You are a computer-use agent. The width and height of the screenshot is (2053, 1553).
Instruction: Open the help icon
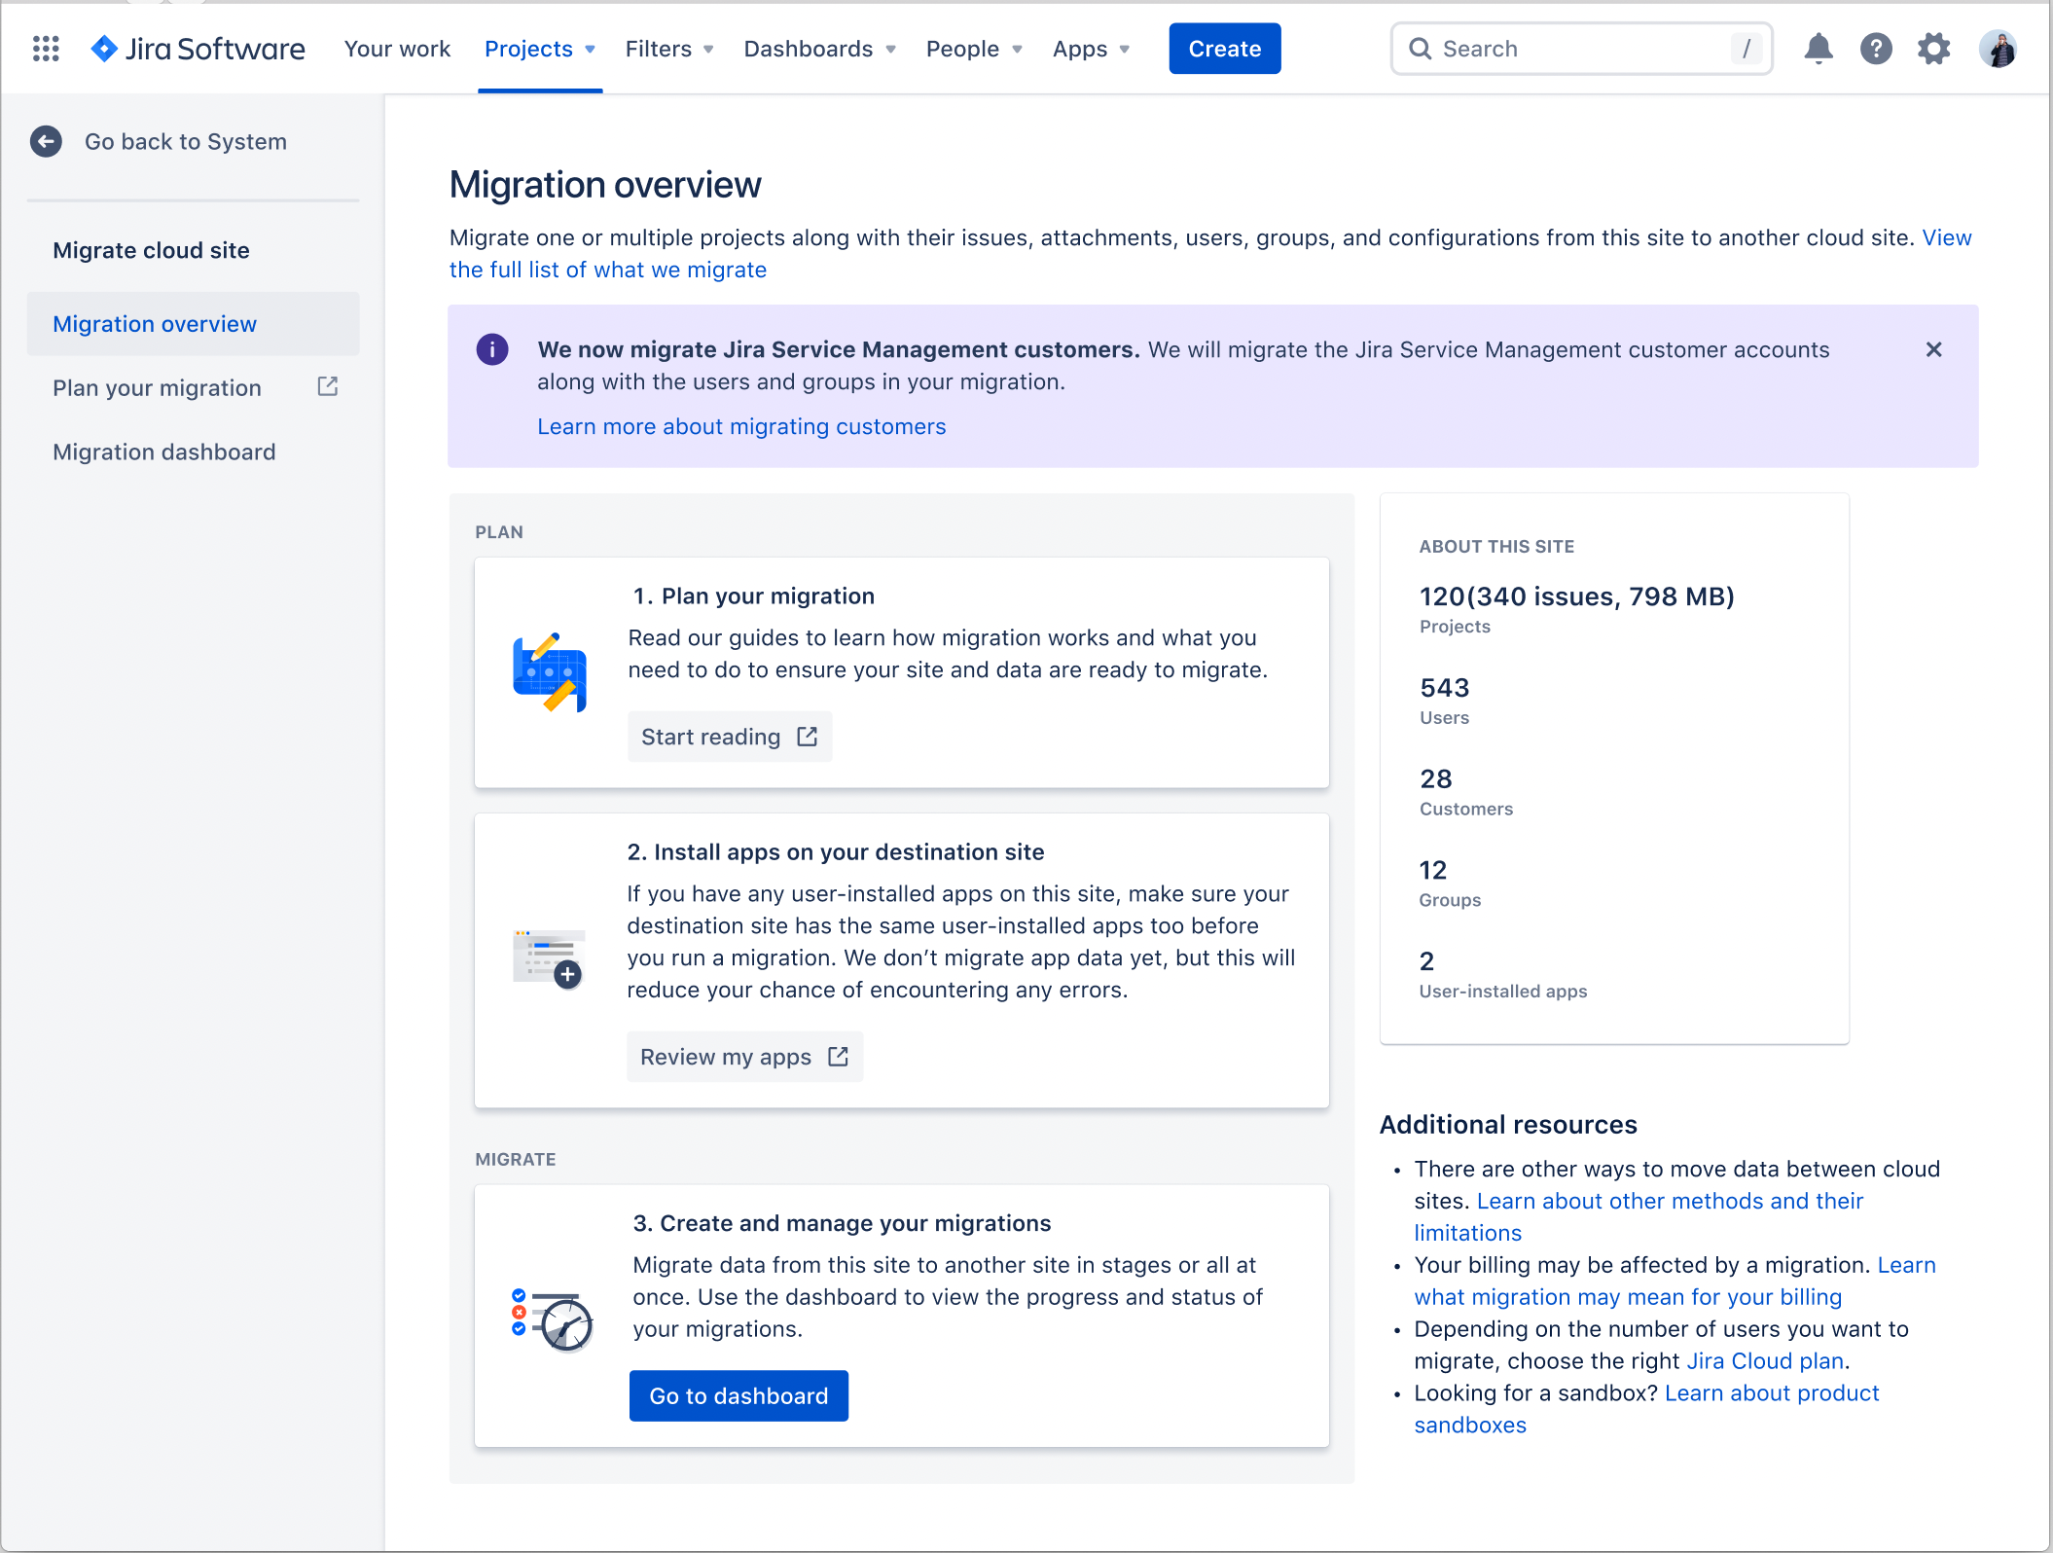pos(1876,48)
